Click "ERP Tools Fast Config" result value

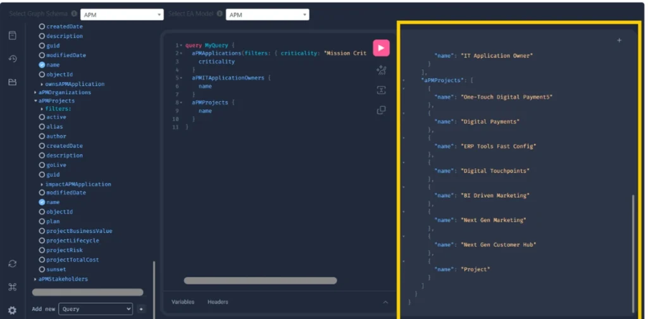click(499, 147)
